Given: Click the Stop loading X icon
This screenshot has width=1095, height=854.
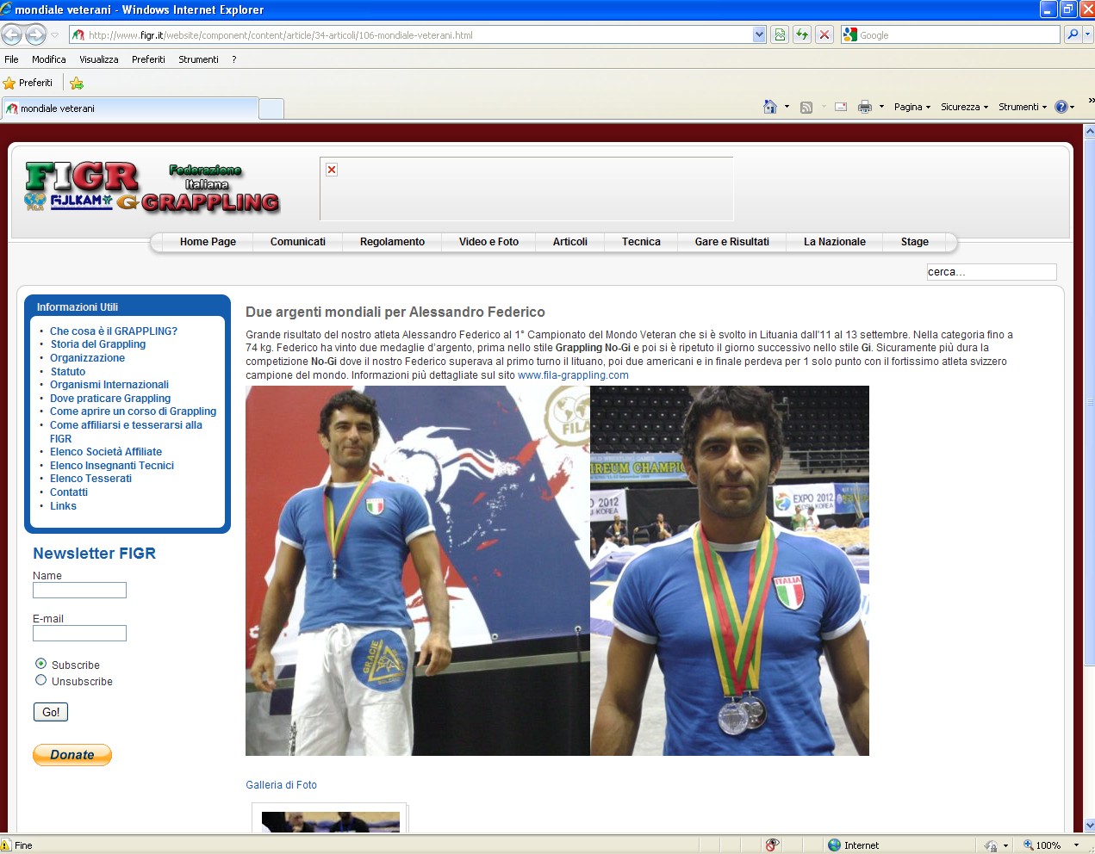Looking at the screenshot, I should coord(824,34).
